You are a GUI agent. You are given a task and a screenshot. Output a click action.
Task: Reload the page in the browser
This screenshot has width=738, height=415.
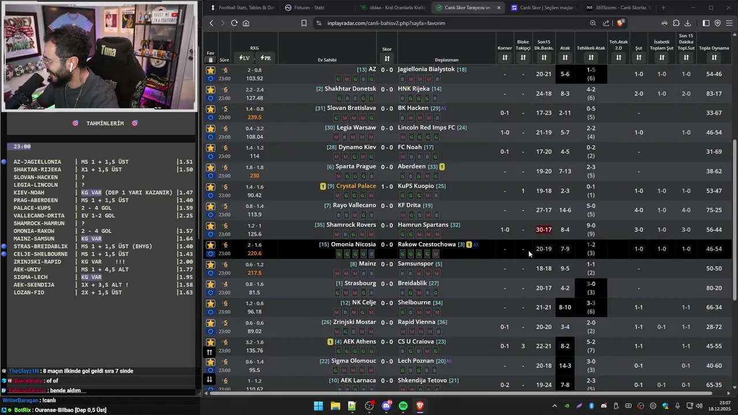[x=234, y=23]
